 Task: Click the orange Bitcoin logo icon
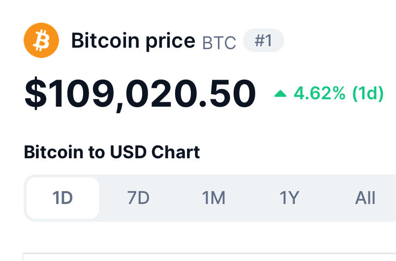pos(41,40)
